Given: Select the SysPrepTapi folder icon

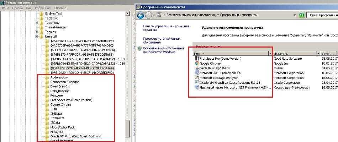Looking at the screenshot, I should coord(42,13).
